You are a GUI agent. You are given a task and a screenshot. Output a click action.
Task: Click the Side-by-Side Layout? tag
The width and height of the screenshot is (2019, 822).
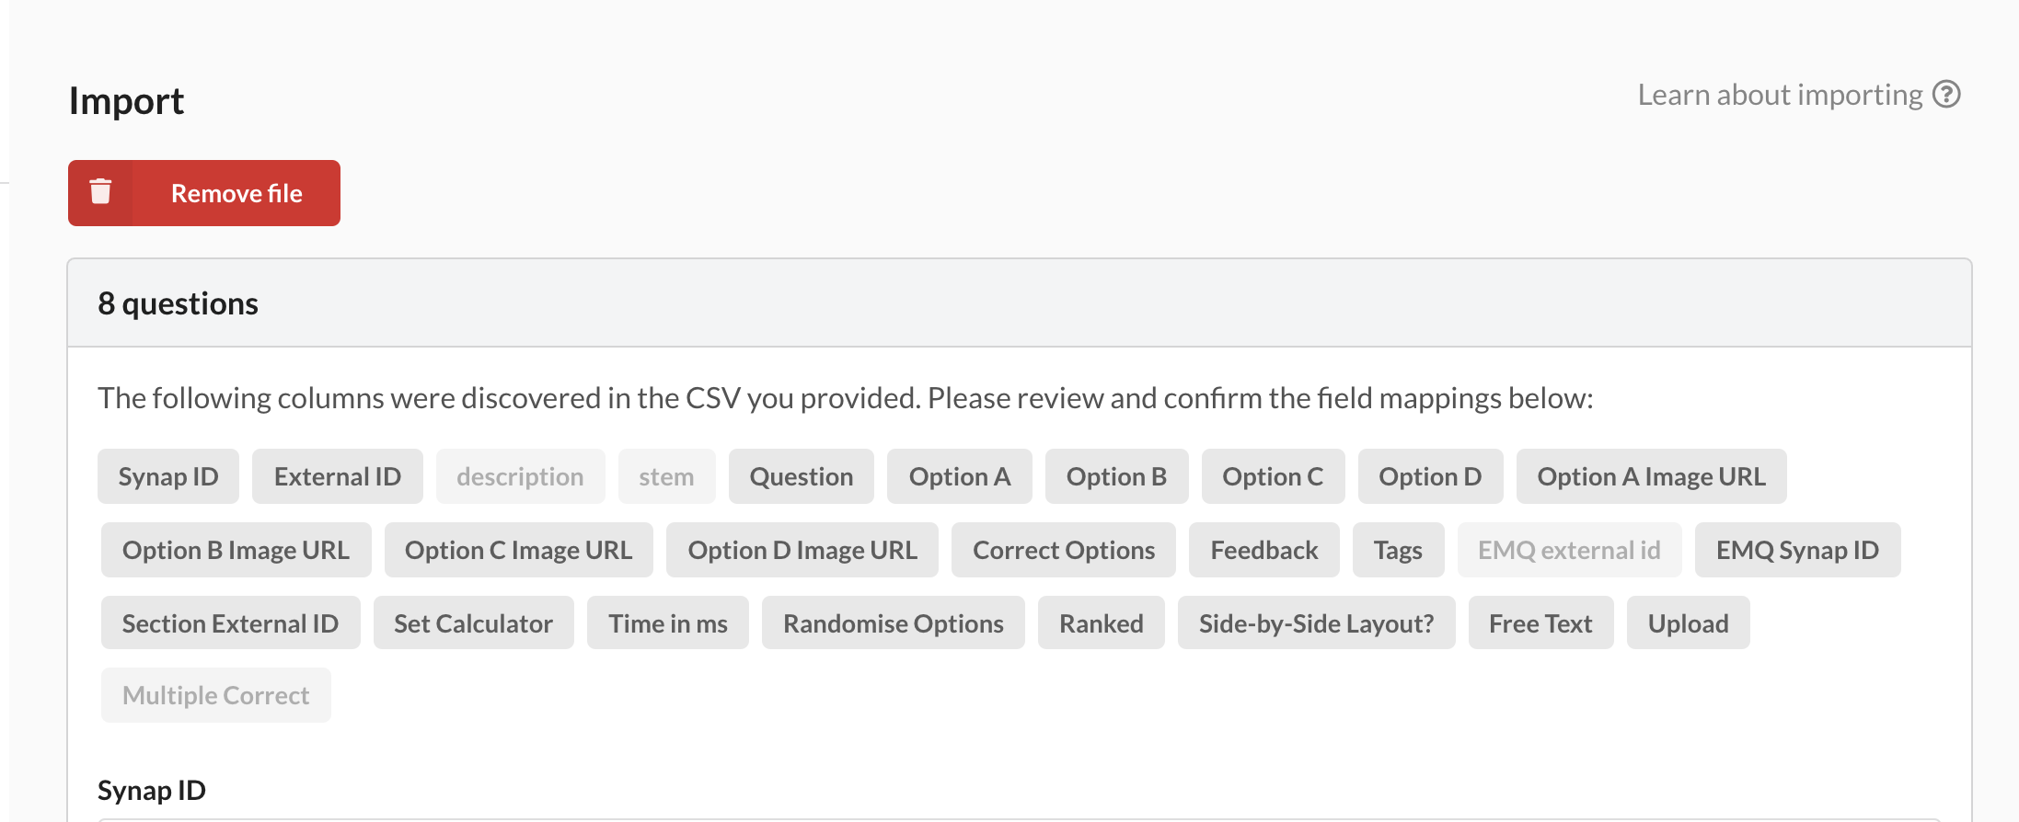click(x=1316, y=623)
